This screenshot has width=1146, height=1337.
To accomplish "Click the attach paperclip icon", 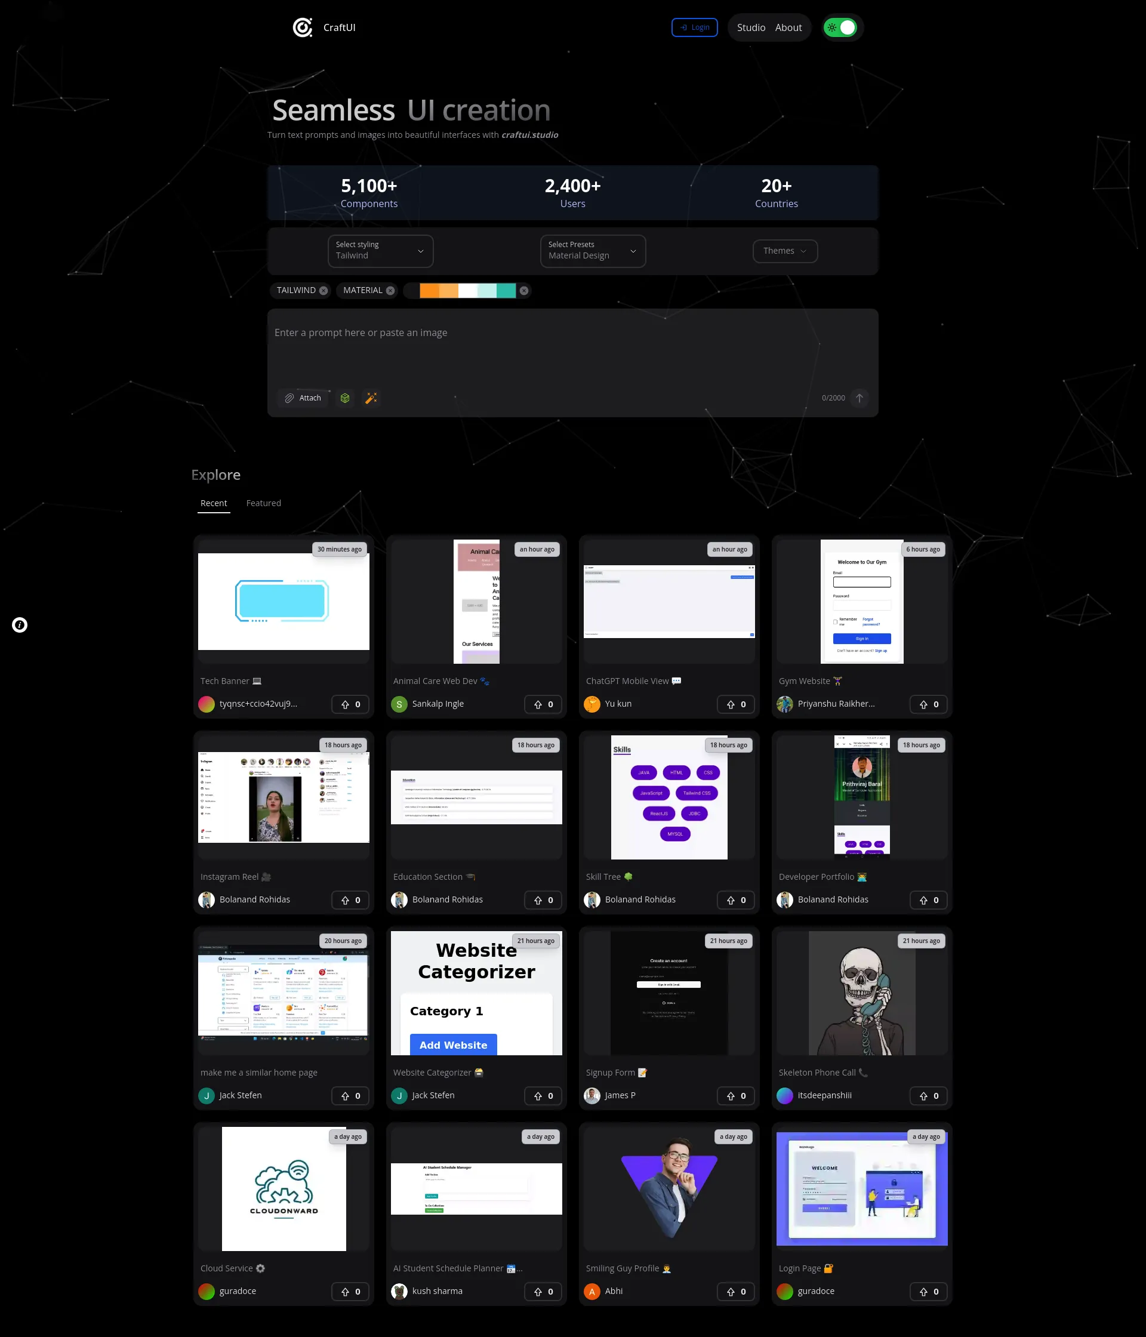I will (288, 398).
